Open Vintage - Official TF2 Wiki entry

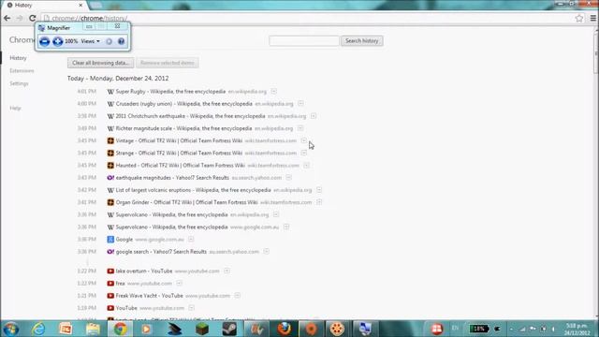[x=179, y=141]
